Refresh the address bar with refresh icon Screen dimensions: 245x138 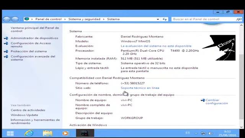165,19
